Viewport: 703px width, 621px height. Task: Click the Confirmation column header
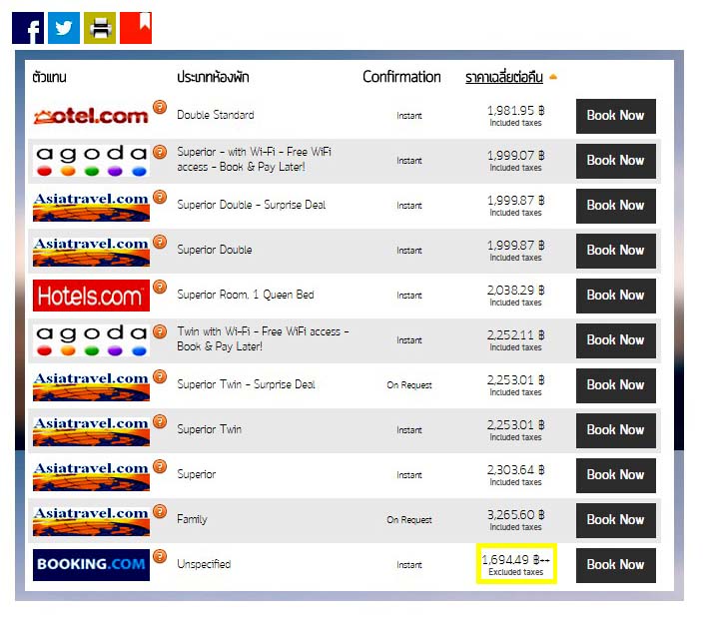(x=401, y=77)
